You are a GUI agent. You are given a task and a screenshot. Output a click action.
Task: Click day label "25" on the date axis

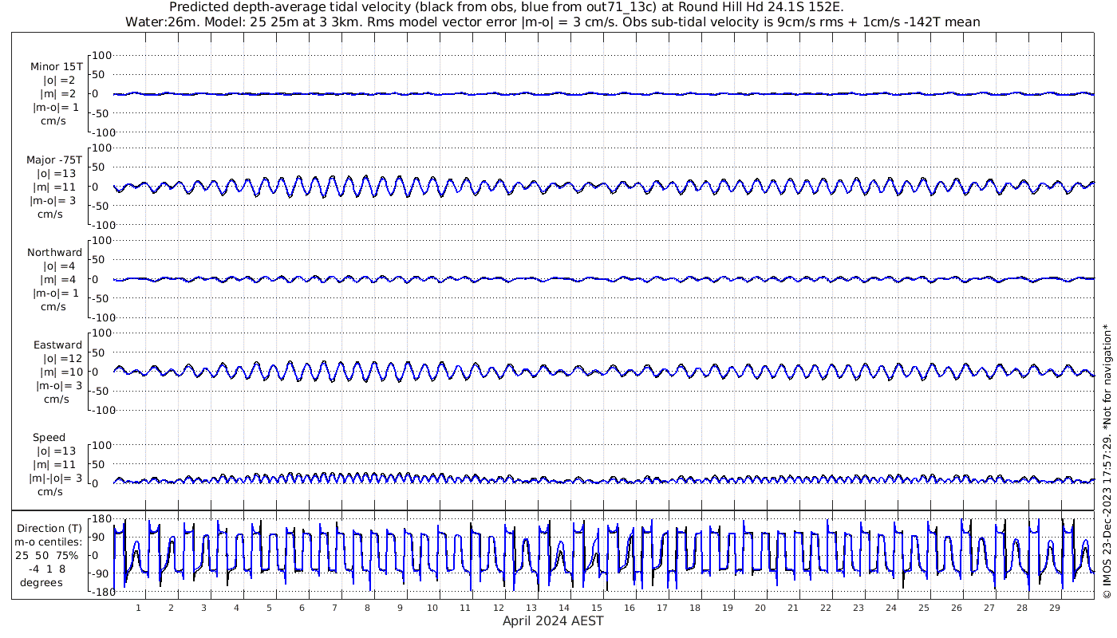923,608
